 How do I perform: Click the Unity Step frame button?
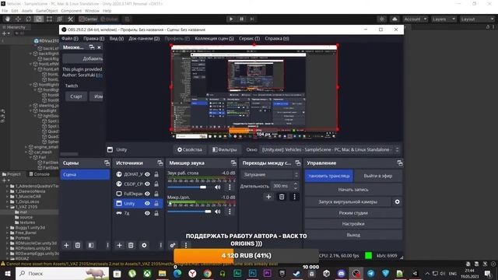(x=252, y=19)
